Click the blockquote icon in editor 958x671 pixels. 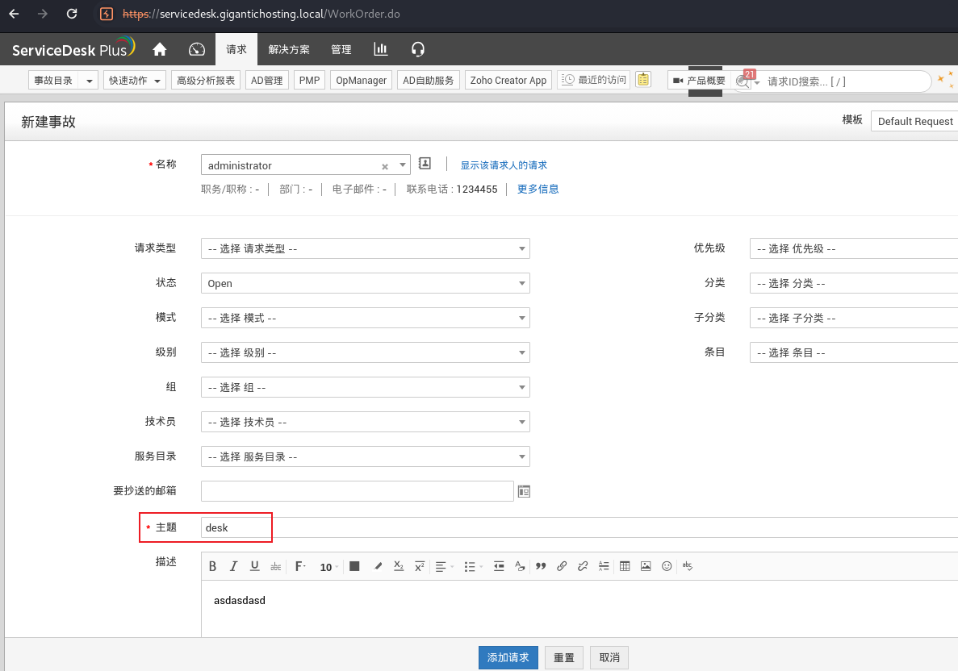(541, 566)
